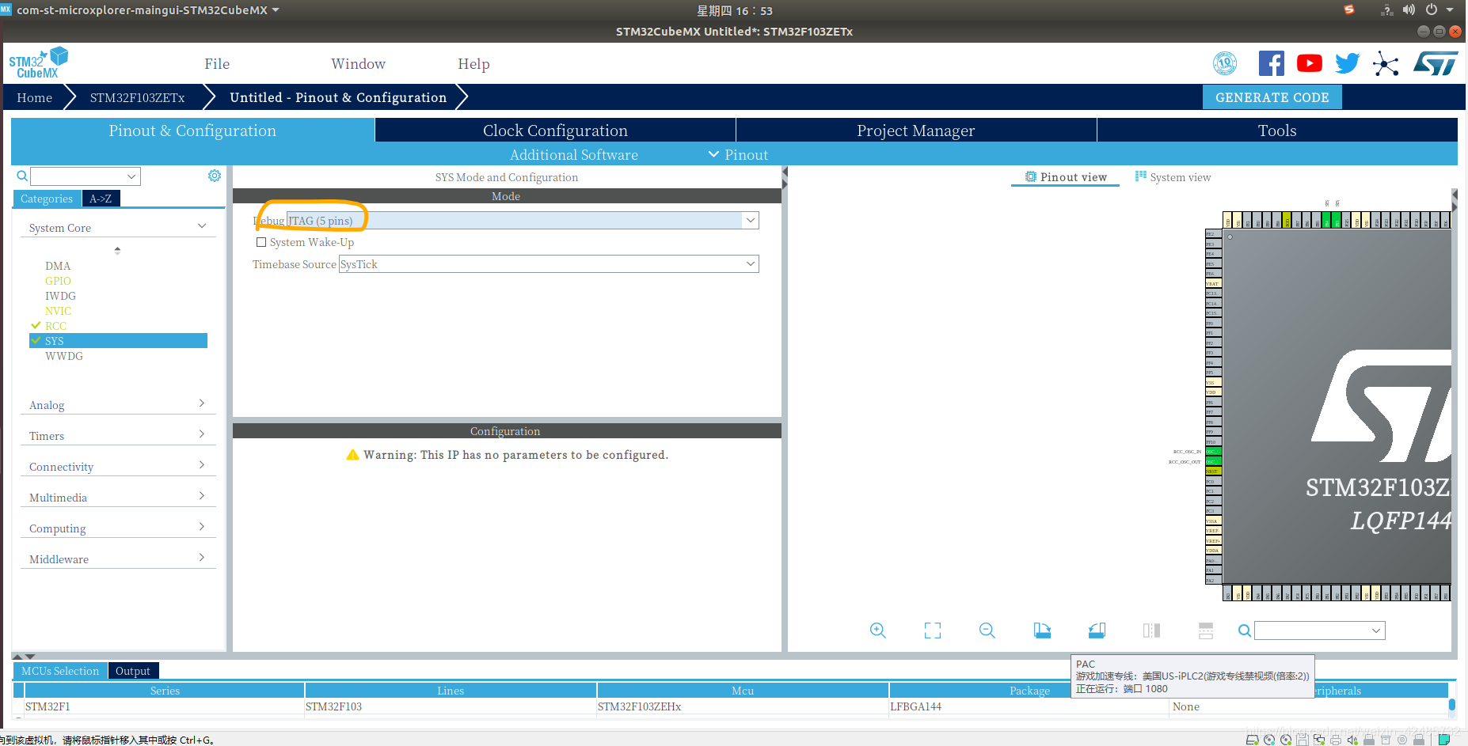
Task: Select WWDG in System Core list
Action: coord(63,356)
